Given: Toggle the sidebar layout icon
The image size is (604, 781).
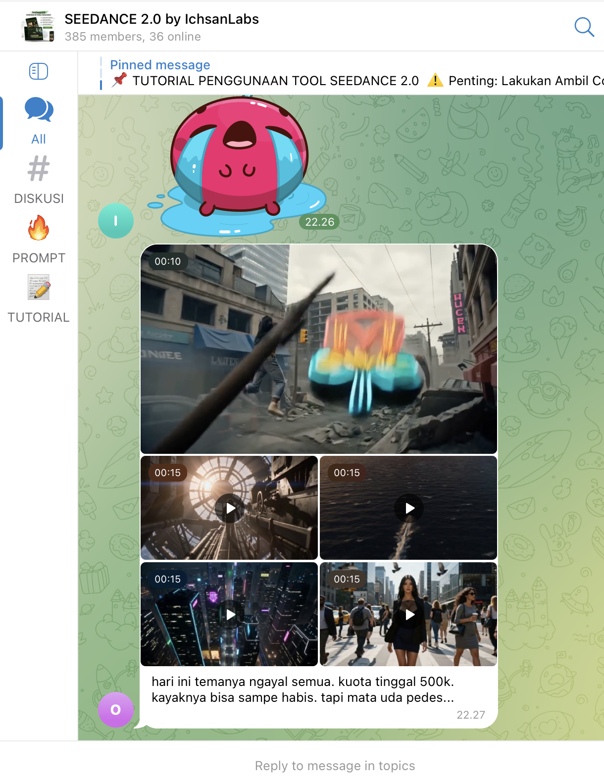Looking at the screenshot, I should click(x=39, y=71).
